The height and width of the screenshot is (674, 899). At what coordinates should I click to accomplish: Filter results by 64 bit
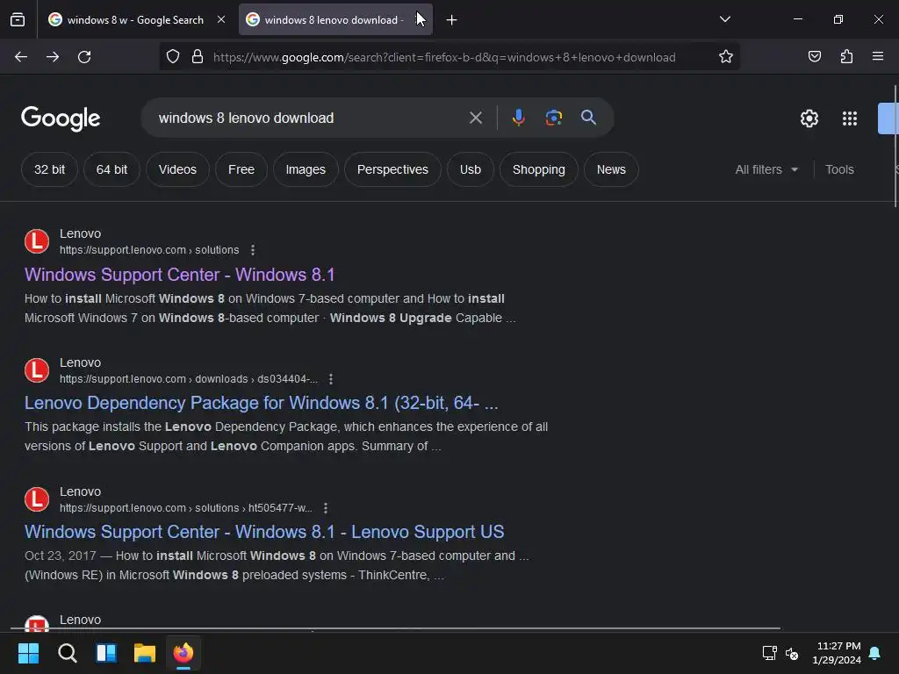(x=111, y=169)
